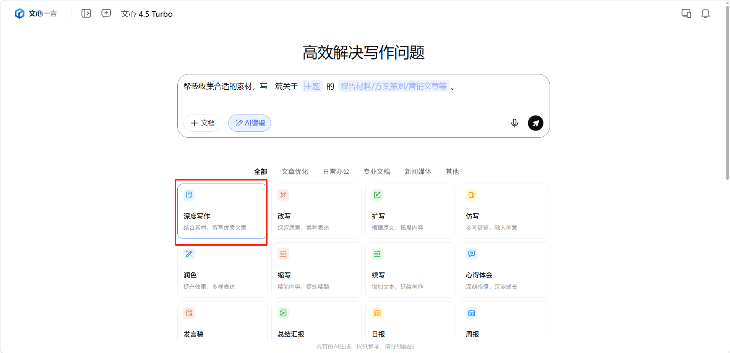The width and height of the screenshot is (730, 353).
Task: Choose the 仿写 title text
Action: [472, 216]
